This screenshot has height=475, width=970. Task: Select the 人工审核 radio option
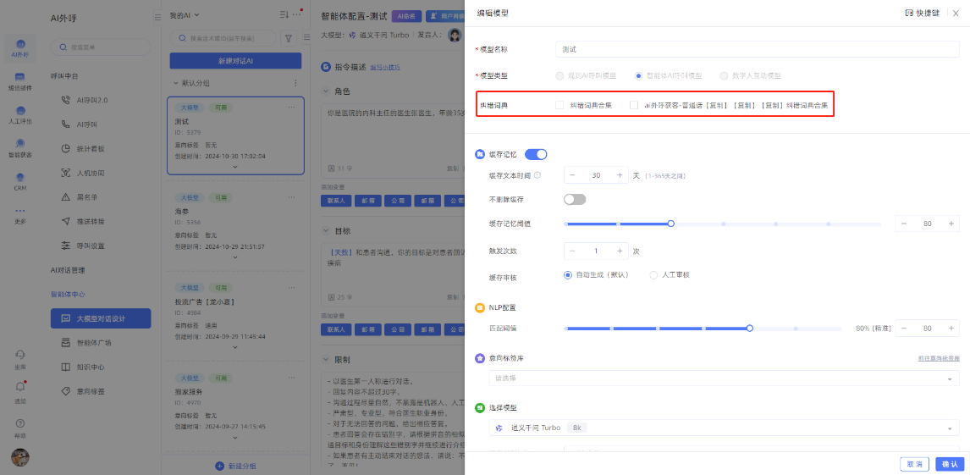653,274
